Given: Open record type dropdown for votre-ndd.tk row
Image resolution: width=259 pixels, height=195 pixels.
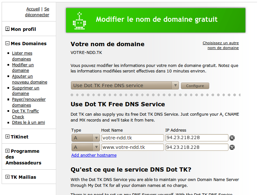Looking at the screenshot, I should coord(86,138).
